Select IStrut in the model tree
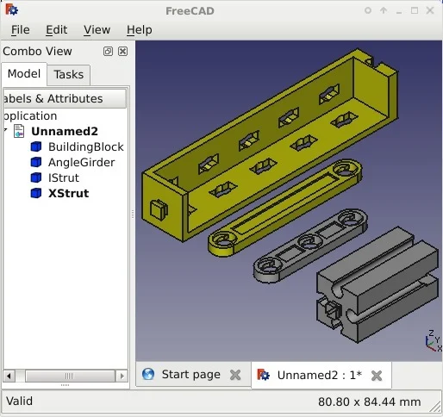 64,177
